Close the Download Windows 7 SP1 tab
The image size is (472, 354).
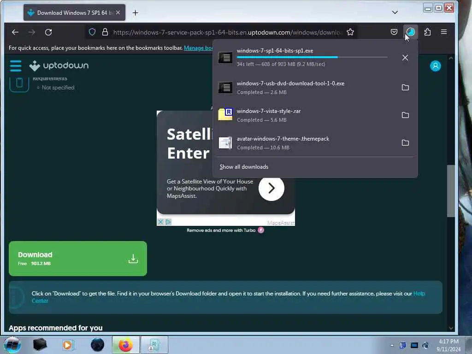(x=118, y=12)
